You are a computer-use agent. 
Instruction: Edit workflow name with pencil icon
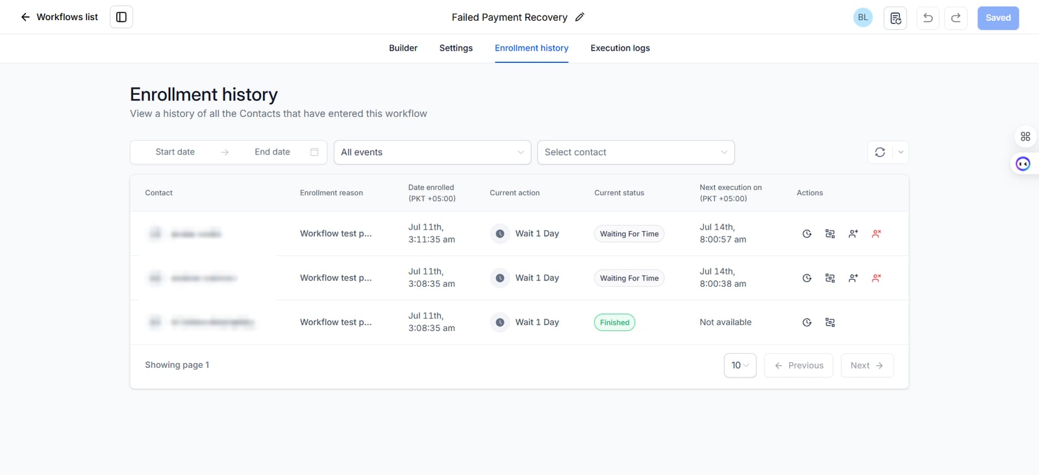(x=580, y=17)
